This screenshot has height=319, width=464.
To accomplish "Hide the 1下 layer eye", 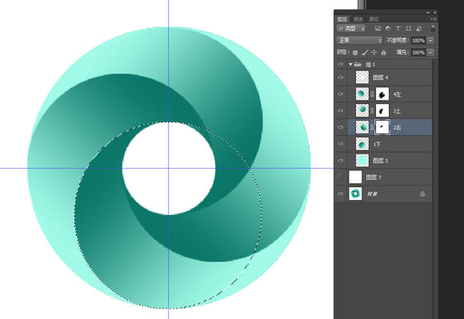I will coord(340,144).
